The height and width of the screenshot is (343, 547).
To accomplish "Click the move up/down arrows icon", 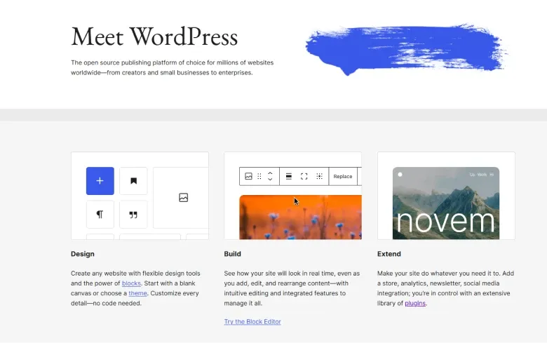I will (x=270, y=176).
